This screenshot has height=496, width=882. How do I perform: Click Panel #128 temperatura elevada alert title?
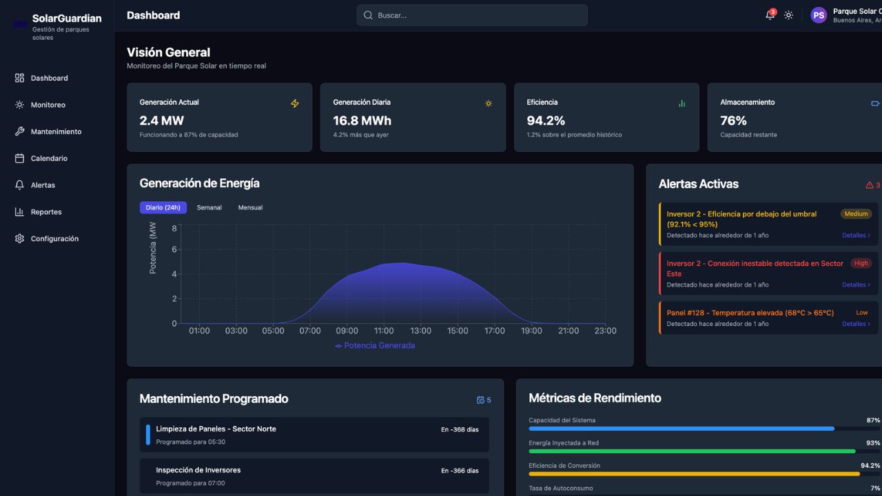(750, 313)
